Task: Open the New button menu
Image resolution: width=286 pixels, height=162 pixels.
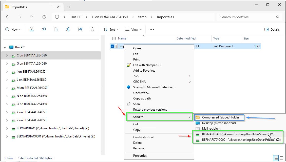Action: tap(13, 29)
